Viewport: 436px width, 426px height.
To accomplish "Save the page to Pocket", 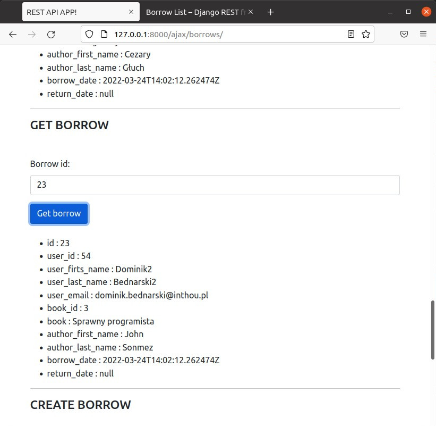I will tap(404, 34).
